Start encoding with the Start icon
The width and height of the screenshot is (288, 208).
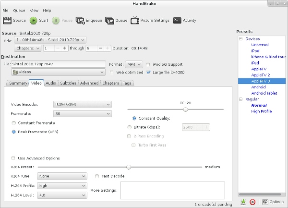coord(34,20)
